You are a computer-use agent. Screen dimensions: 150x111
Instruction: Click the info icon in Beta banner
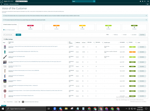[x=4, y=16]
